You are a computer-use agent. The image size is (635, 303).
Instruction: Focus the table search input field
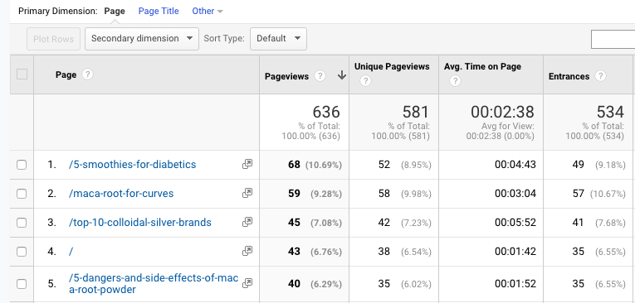coord(613,39)
